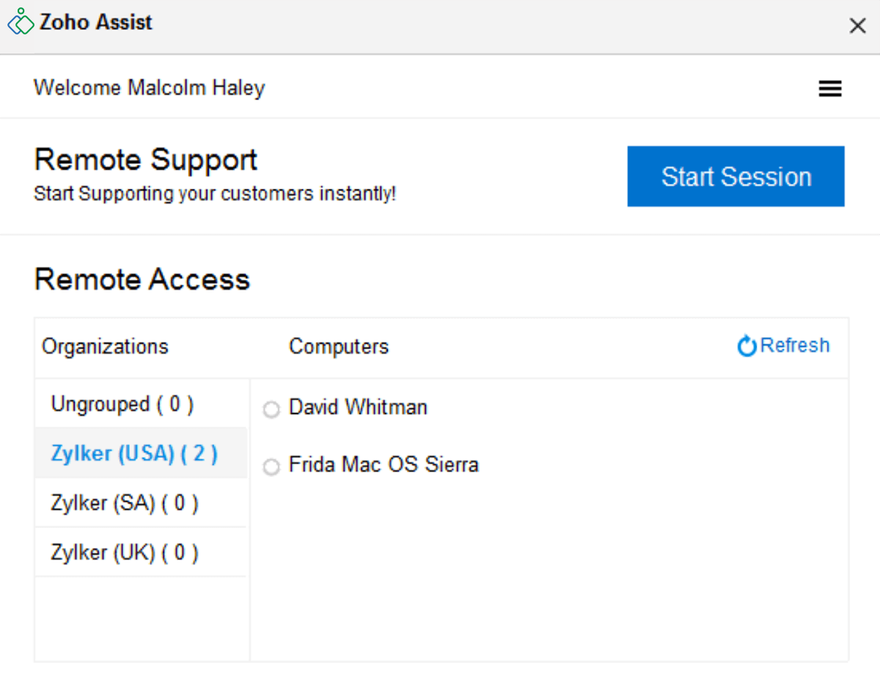Click the Refresh link text
The height and width of the screenshot is (690, 880).
pyautogui.click(x=794, y=345)
